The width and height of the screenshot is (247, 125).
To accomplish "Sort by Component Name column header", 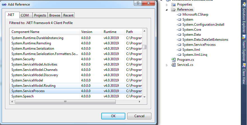I will click(44, 32).
